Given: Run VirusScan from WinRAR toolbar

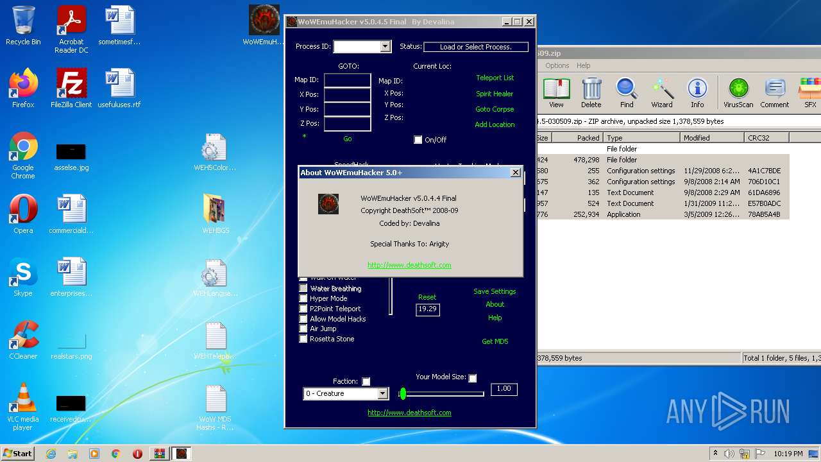Looking at the screenshot, I should (x=738, y=92).
